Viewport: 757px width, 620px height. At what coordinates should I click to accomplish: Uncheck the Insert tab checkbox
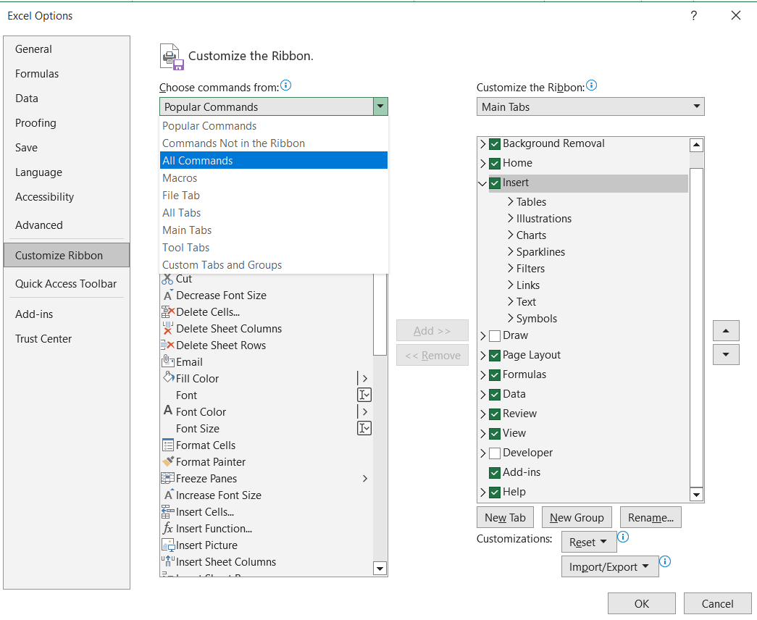[x=494, y=183]
